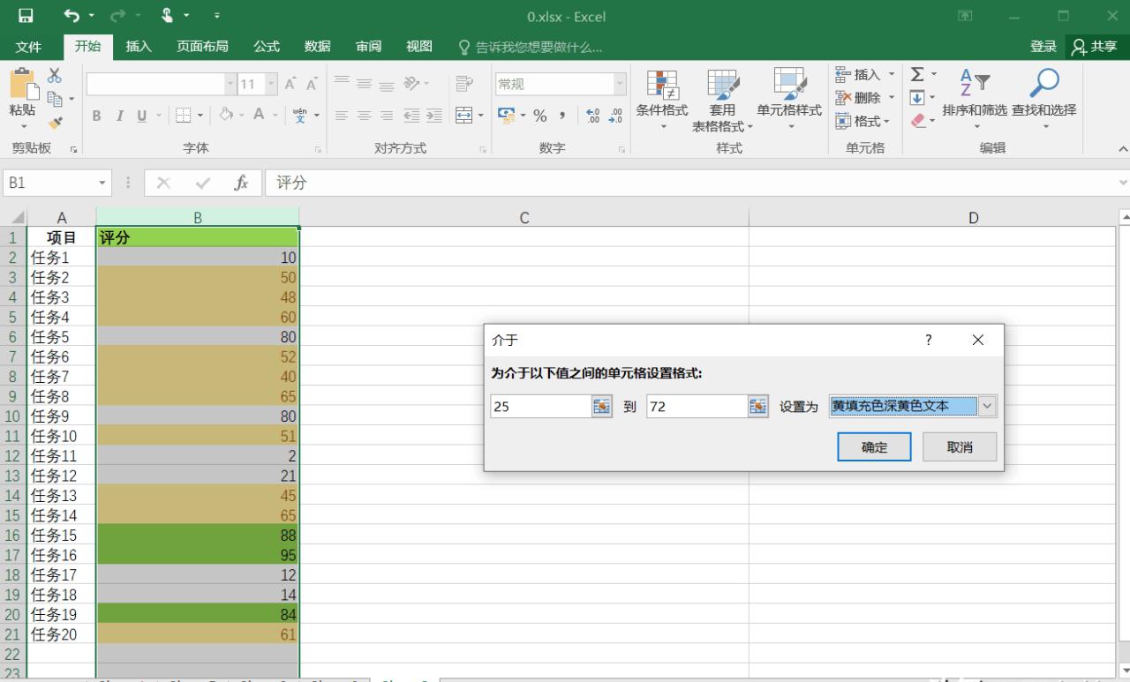This screenshot has width=1130, height=682.
Task: Click the Increase Decimal icon
Action: pos(594,116)
